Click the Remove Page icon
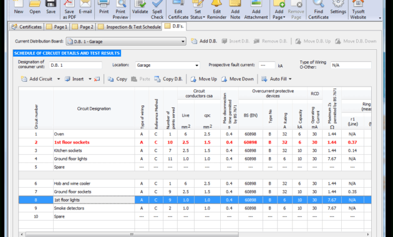 point(296,9)
